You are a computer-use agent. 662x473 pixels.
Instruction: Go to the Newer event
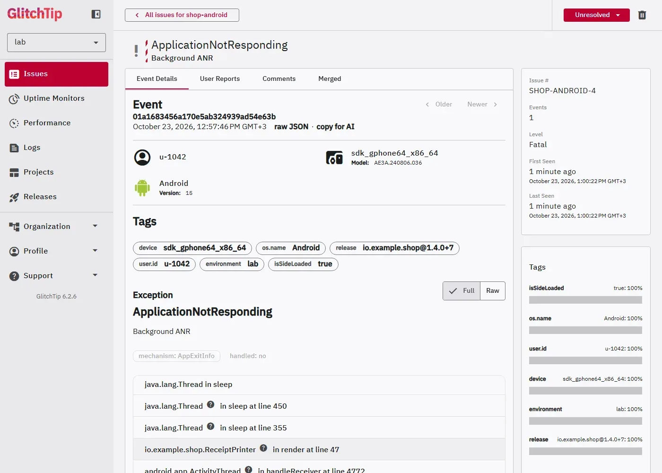tap(482, 105)
